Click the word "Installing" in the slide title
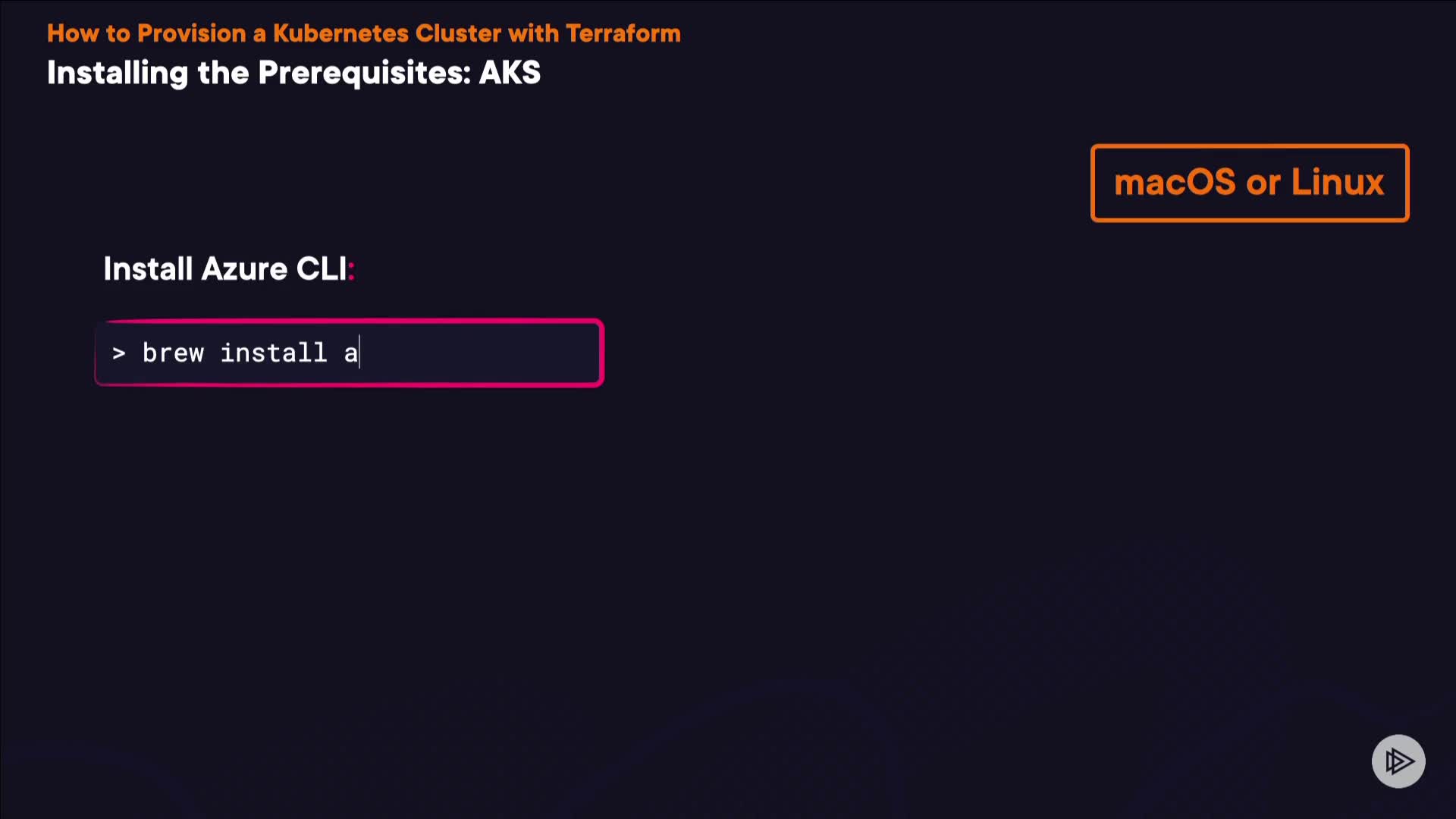1456x819 pixels. 118,73
